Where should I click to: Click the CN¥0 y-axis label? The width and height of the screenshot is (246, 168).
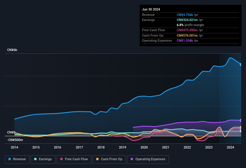tap(11, 132)
